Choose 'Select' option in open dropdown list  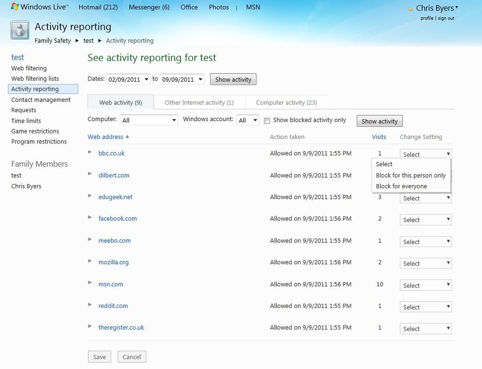(x=411, y=164)
